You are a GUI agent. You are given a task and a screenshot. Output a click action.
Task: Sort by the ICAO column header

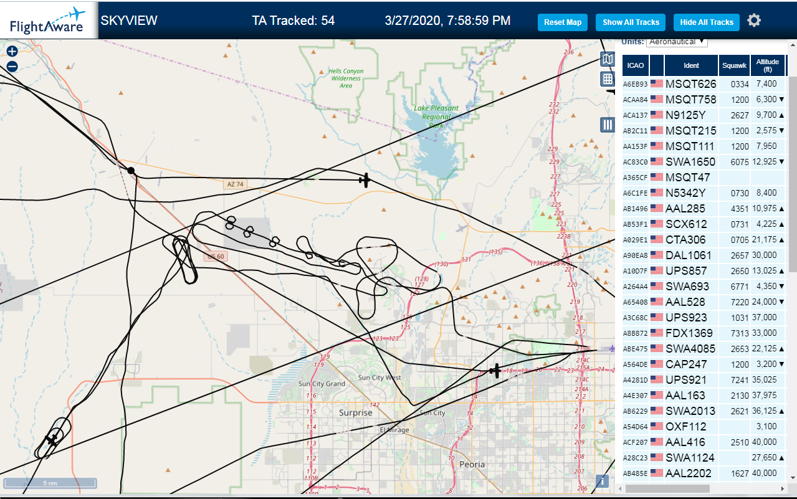click(636, 65)
